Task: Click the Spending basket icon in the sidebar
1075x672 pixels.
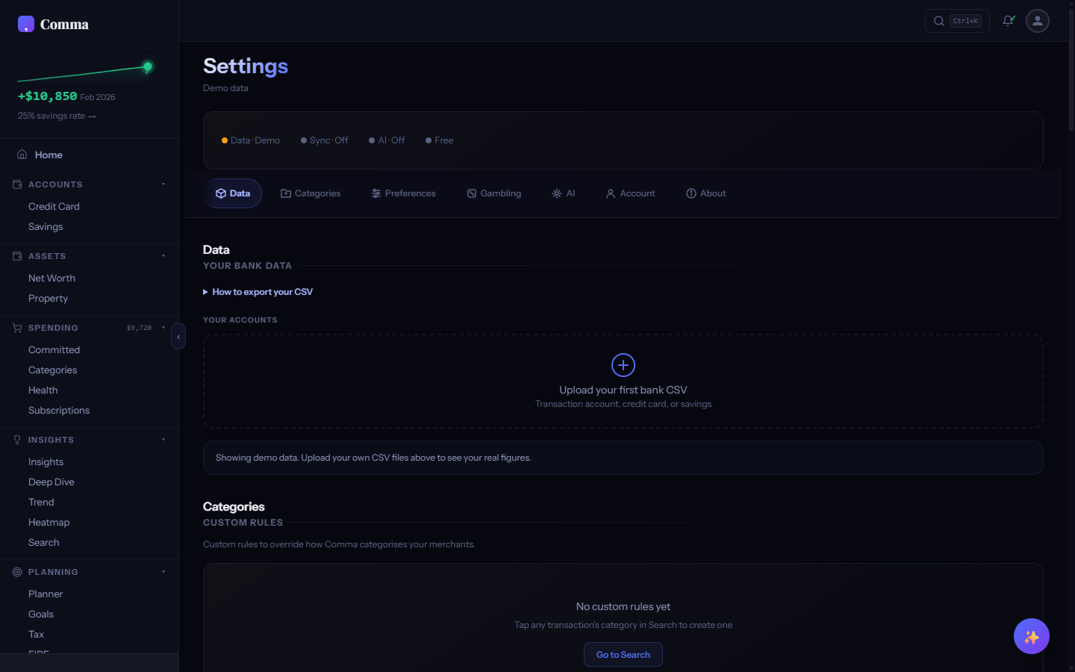Action: click(x=16, y=327)
